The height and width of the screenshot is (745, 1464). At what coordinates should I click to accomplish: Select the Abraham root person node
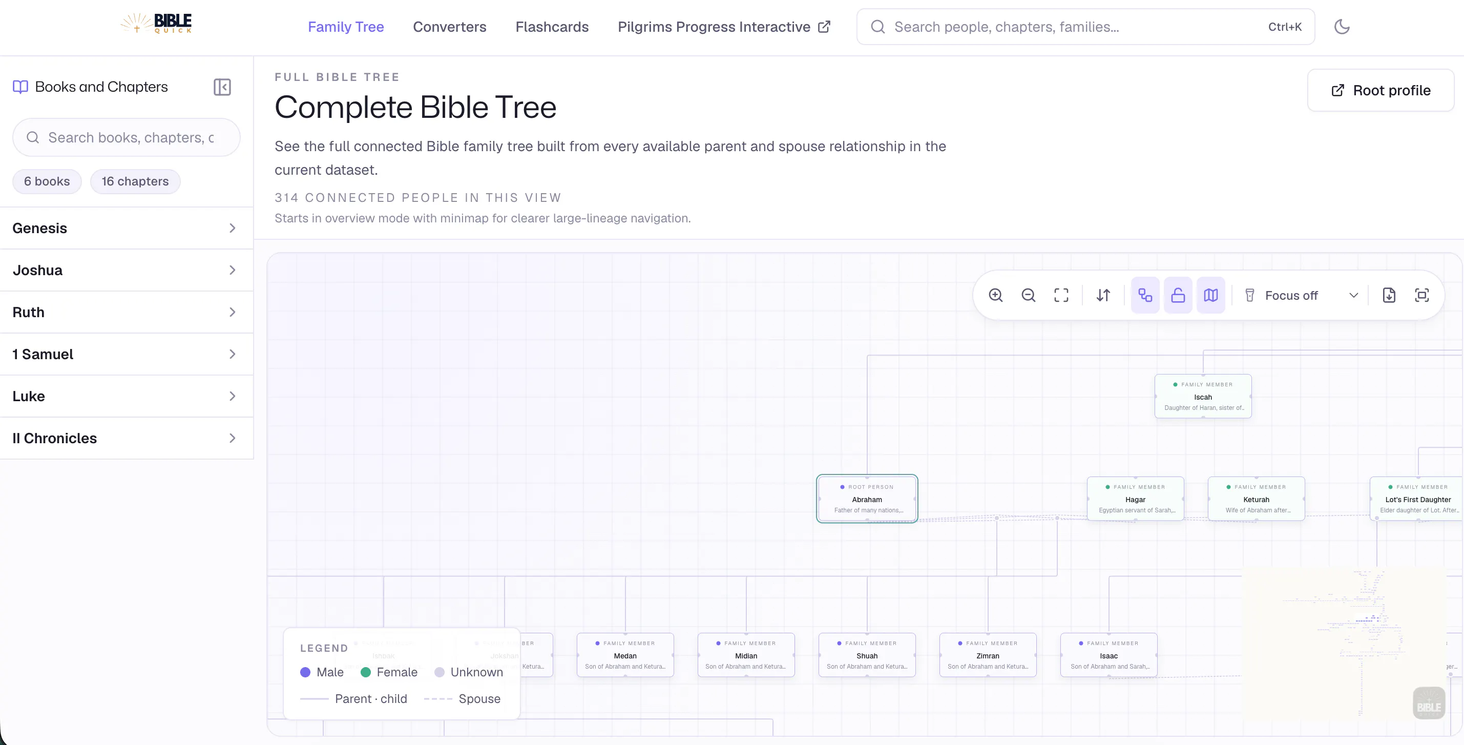click(x=867, y=499)
